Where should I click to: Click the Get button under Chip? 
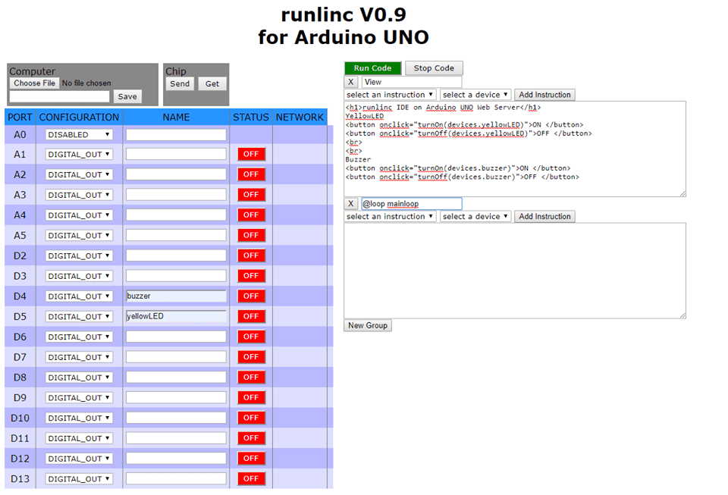[x=212, y=84]
